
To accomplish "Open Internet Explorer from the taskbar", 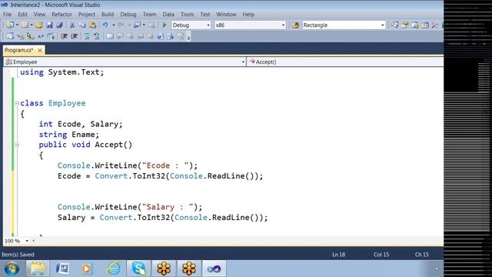I will [x=113, y=269].
